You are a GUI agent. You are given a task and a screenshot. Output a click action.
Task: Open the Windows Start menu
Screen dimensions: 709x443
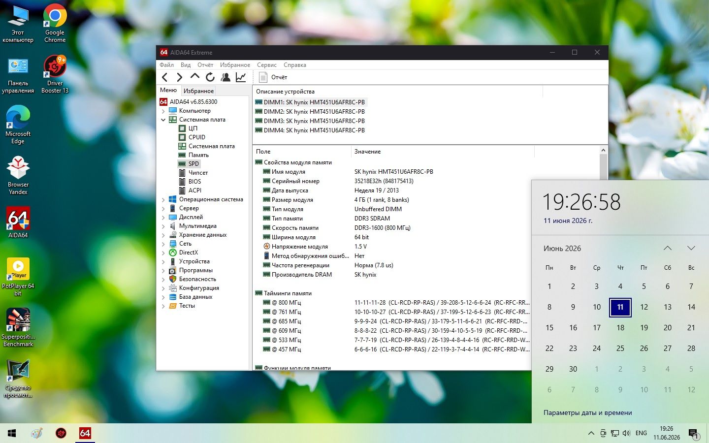coord(12,433)
